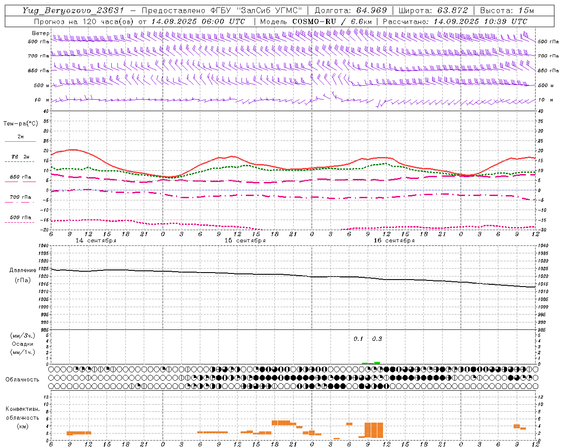Screen dimensions: 561x448
Task: Click the 500 гПа temperature legend entry
Action: (21, 217)
